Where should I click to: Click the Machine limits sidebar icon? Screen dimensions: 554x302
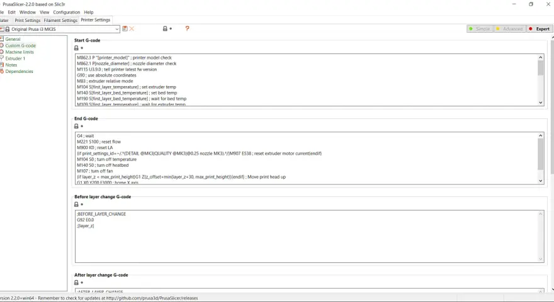[x=2, y=52]
